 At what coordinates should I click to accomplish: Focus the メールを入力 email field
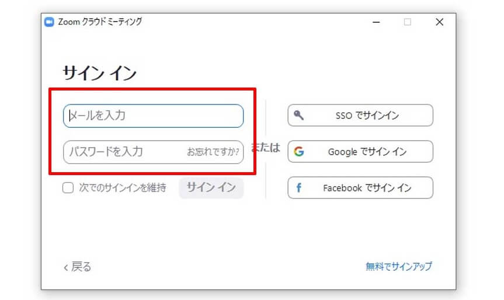click(154, 116)
